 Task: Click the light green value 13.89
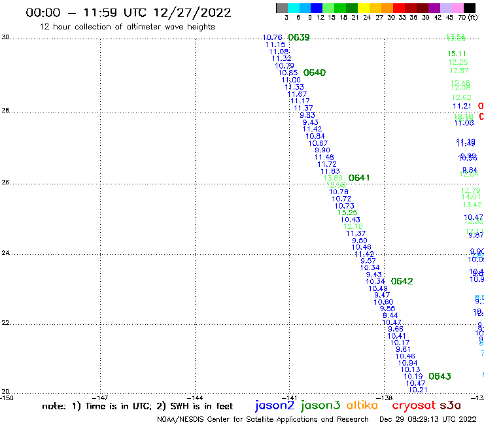click(x=333, y=178)
